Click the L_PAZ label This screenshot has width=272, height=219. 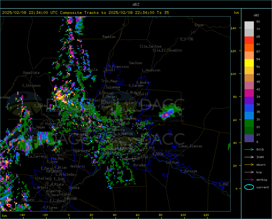224,184
